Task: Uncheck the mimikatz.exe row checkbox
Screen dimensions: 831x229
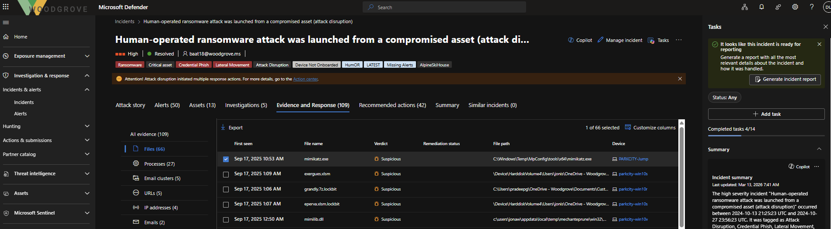Action: click(x=226, y=159)
